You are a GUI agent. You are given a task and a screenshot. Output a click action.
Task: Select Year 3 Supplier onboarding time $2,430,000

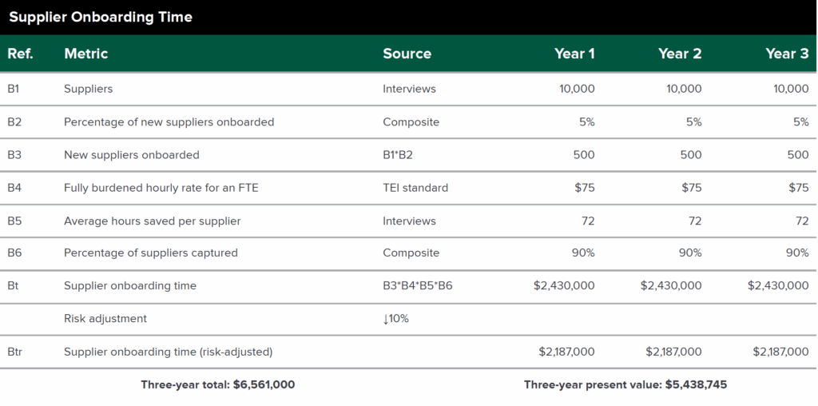[x=778, y=286]
